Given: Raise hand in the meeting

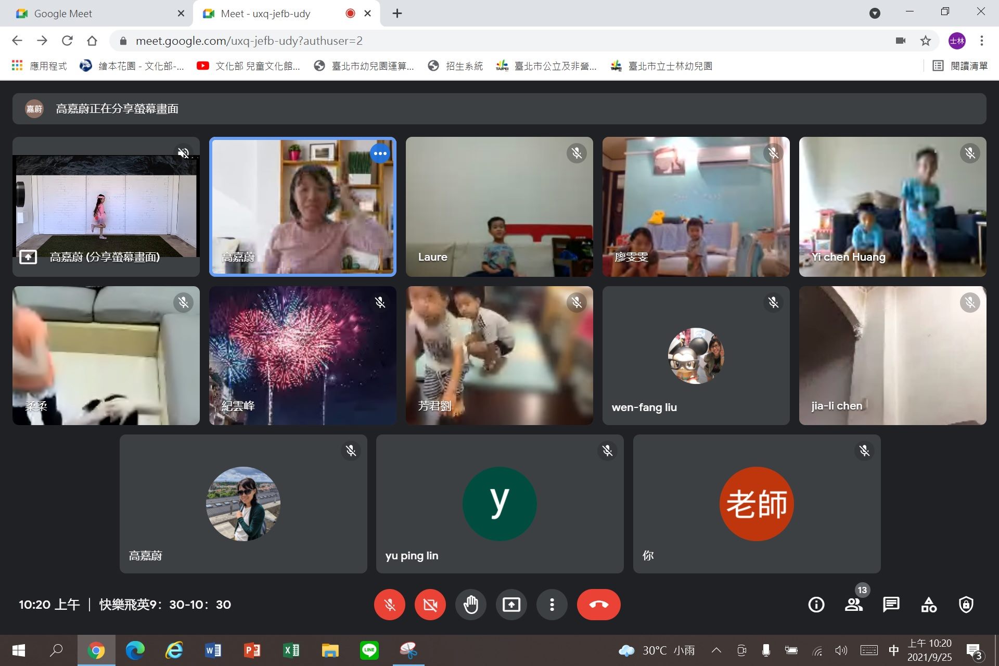Looking at the screenshot, I should click(471, 605).
